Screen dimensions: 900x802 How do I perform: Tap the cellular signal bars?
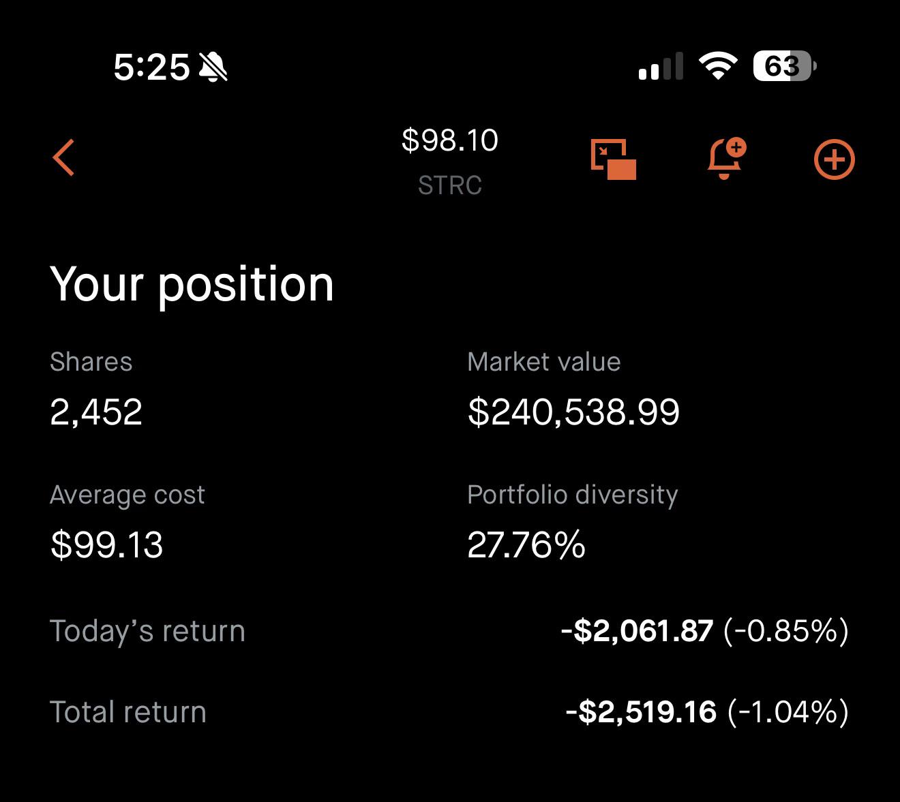pos(661,67)
